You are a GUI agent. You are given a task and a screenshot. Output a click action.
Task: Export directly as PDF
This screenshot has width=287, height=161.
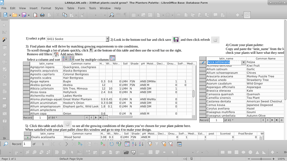pos(35,15)
